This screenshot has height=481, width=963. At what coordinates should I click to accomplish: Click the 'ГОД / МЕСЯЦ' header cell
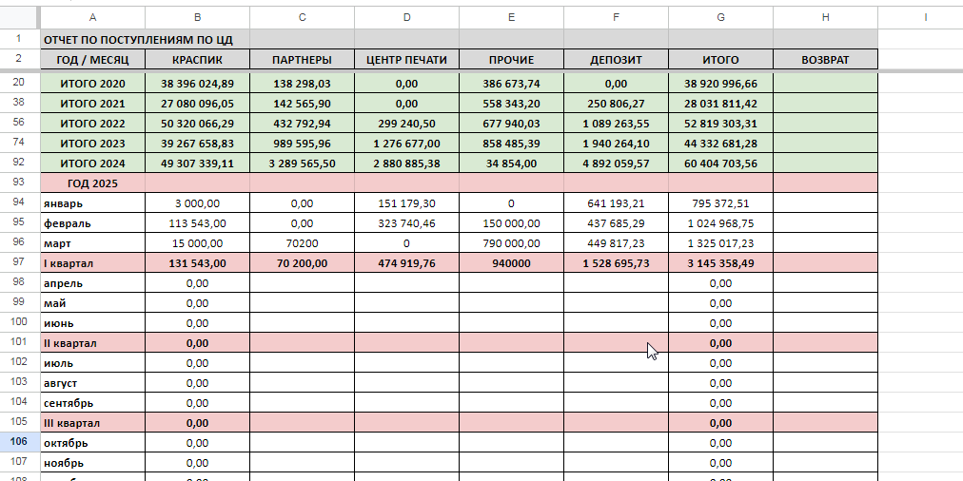click(92, 60)
